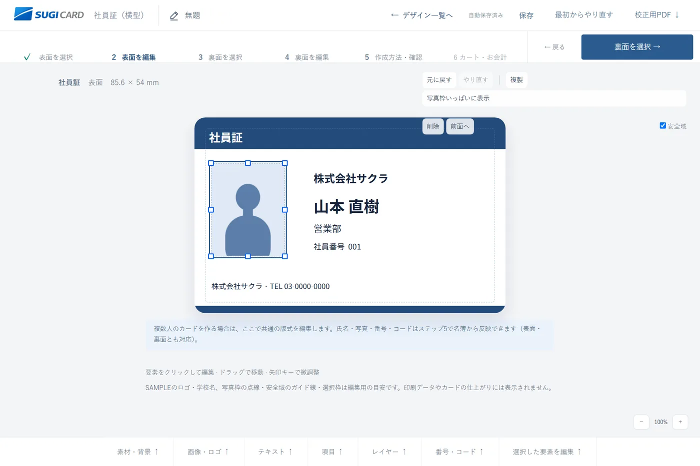The image size is (700, 466).
Task: Go to step 4 裏面を編集
Action: coord(306,57)
